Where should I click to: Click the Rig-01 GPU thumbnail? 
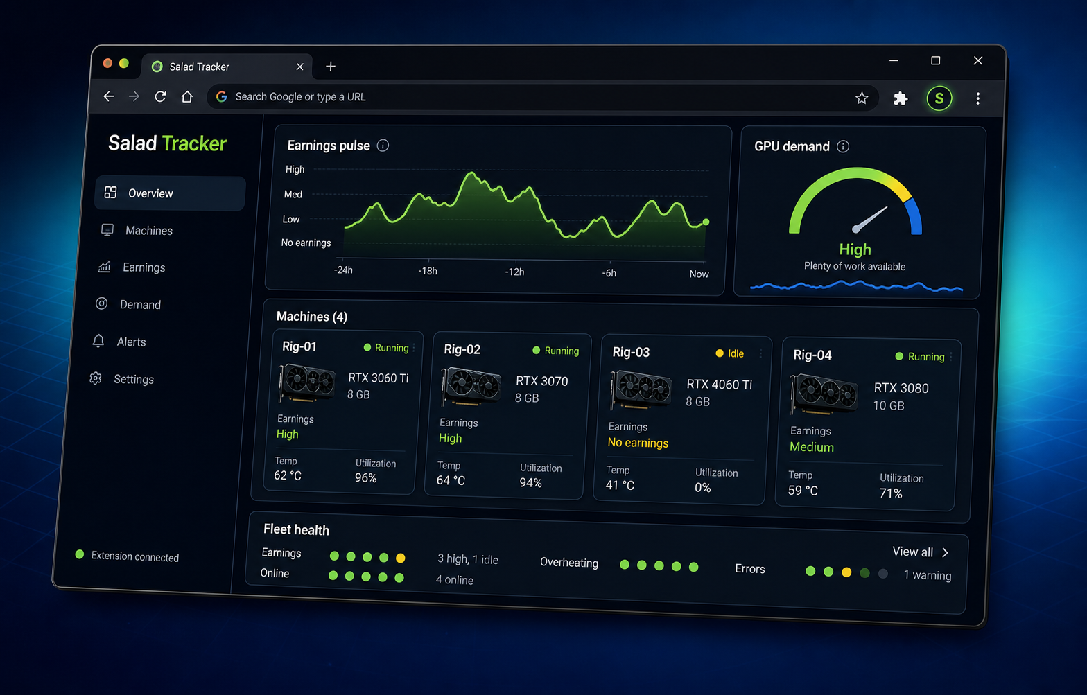tap(307, 382)
